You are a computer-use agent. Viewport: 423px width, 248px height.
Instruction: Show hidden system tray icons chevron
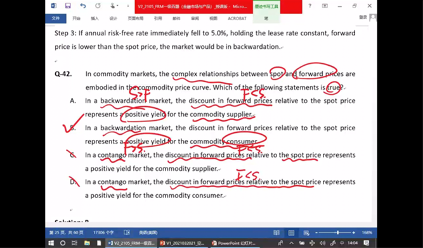pyautogui.click(x=292, y=243)
